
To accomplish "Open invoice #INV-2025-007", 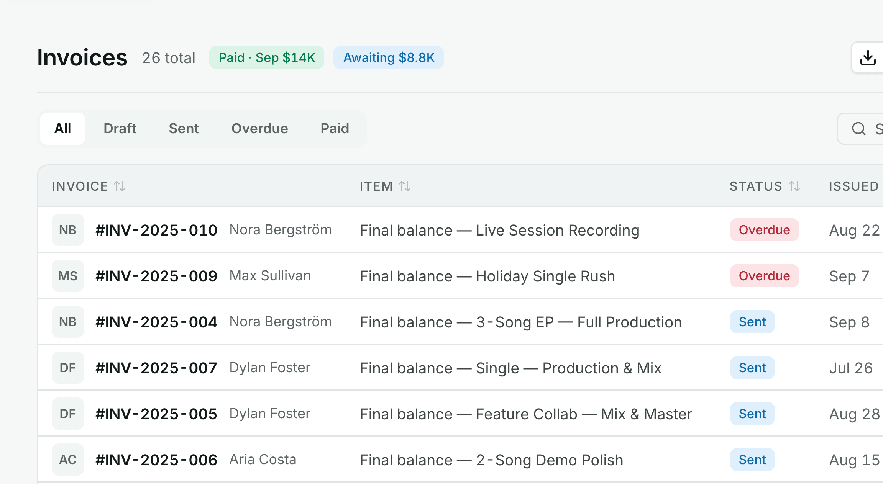I will click(156, 368).
